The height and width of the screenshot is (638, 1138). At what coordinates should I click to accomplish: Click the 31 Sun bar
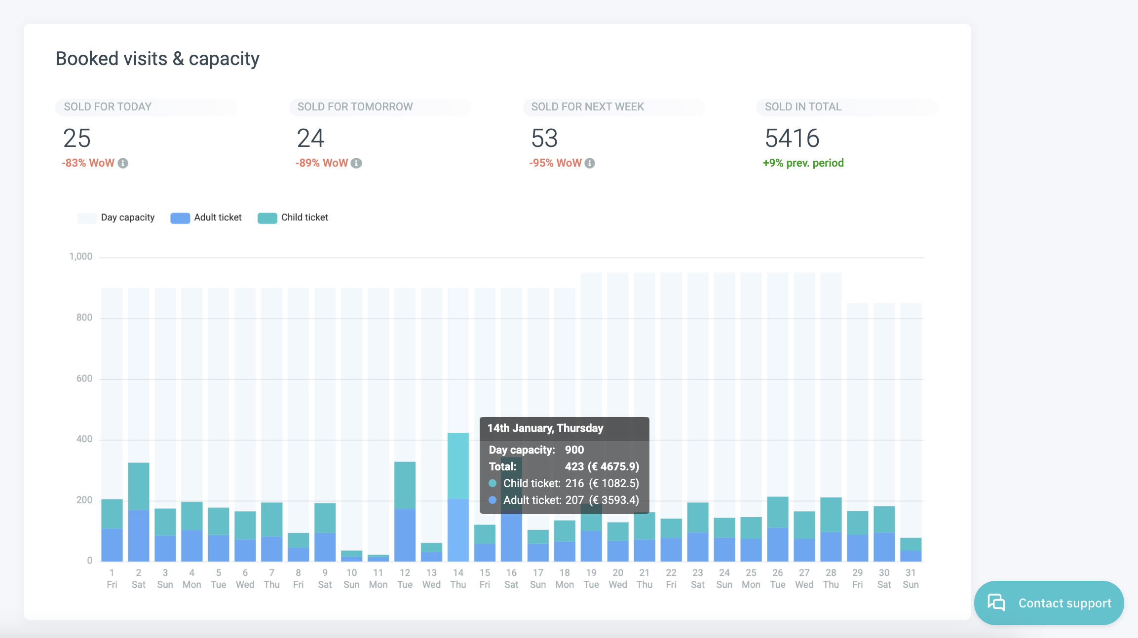pos(910,550)
